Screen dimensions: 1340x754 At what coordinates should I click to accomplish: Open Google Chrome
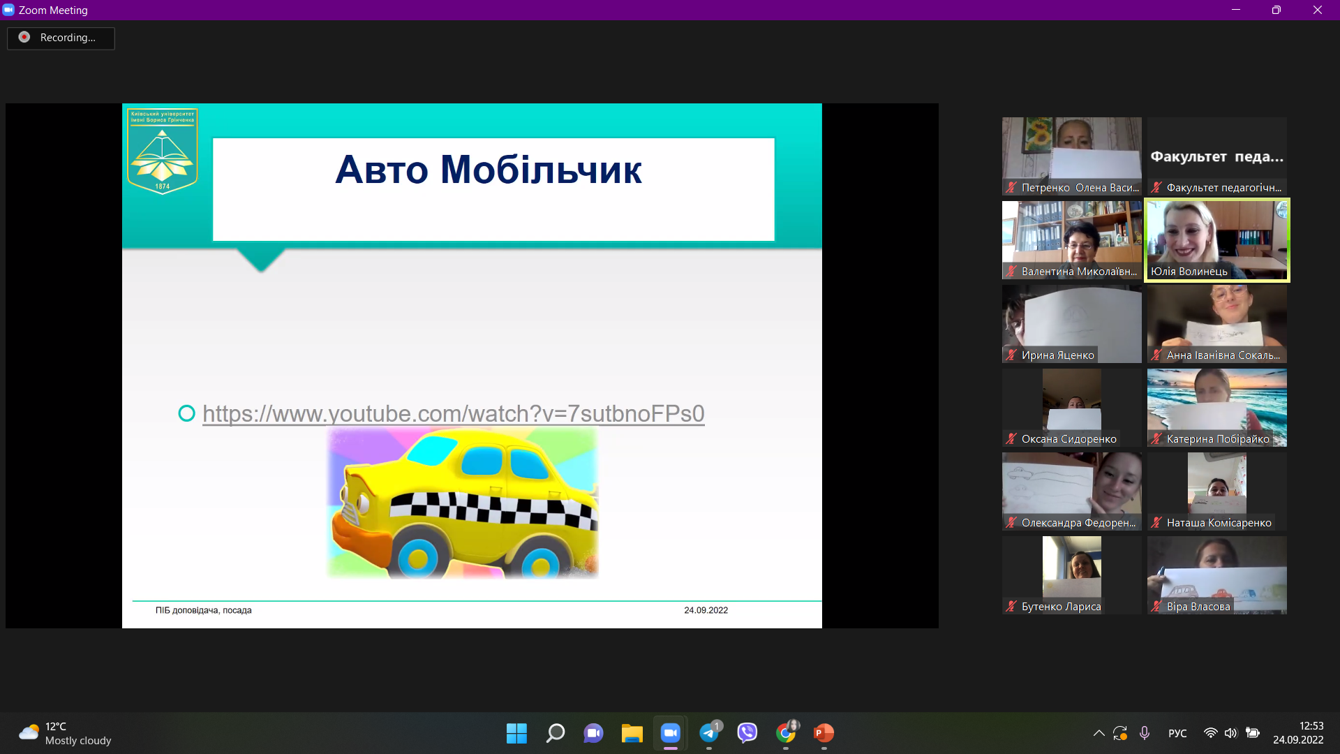click(x=786, y=734)
